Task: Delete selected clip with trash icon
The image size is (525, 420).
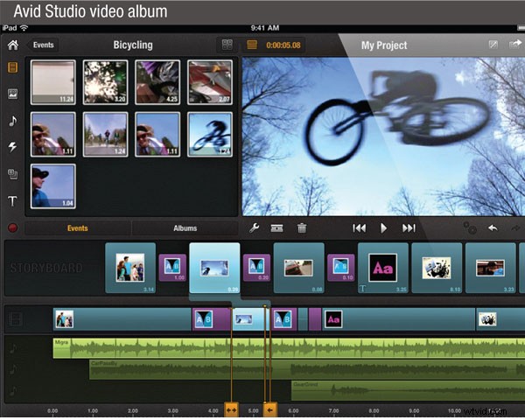Action: 302,228
